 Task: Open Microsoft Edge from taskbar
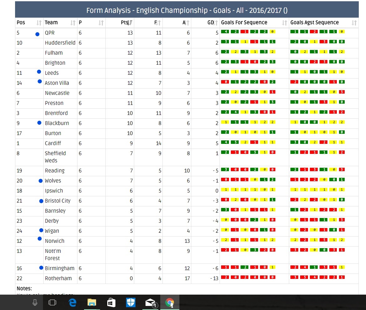(x=72, y=302)
